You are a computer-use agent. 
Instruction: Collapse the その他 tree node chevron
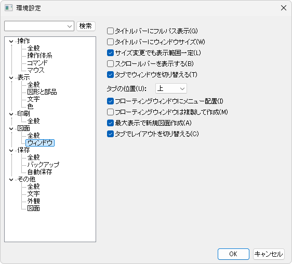click(x=11, y=179)
